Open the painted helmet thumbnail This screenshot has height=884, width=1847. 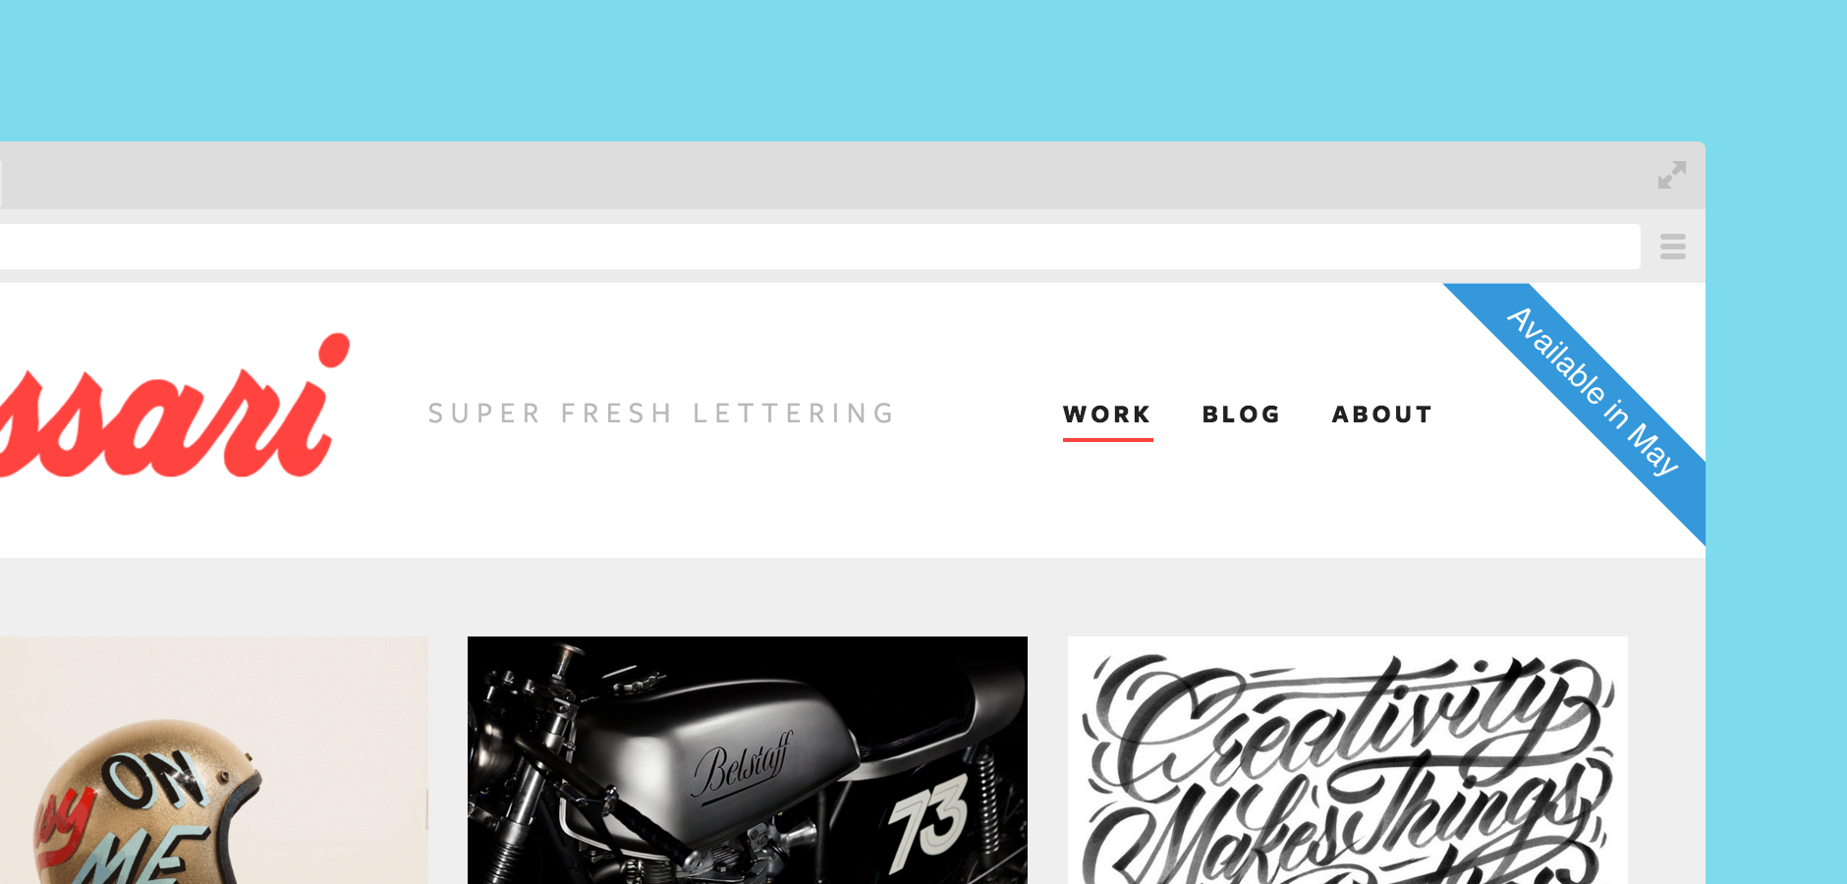tap(214, 760)
